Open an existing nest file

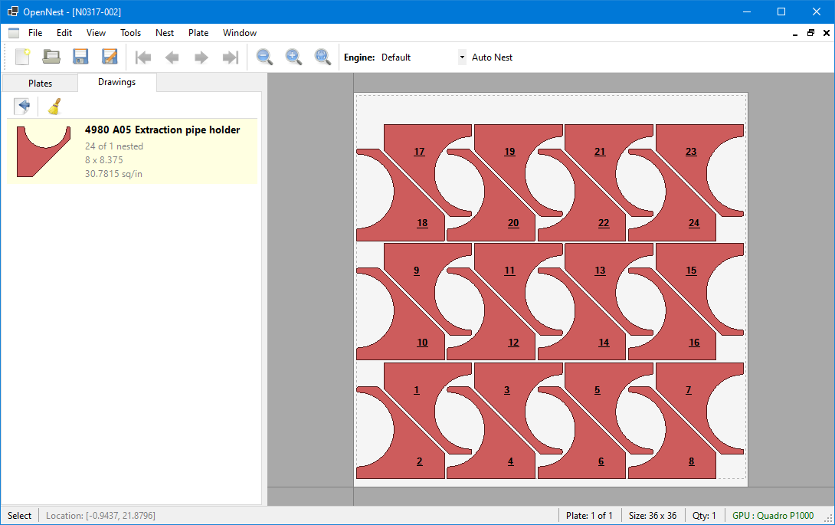51,57
